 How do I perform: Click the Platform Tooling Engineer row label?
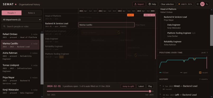tap(57, 54)
